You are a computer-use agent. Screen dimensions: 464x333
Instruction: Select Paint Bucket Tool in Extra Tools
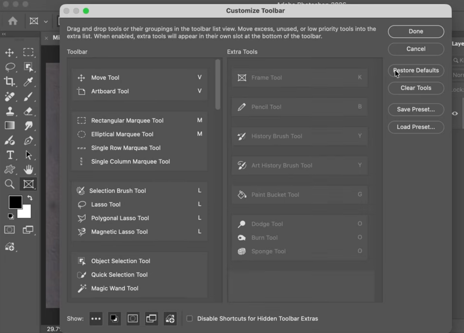pyautogui.click(x=300, y=195)
